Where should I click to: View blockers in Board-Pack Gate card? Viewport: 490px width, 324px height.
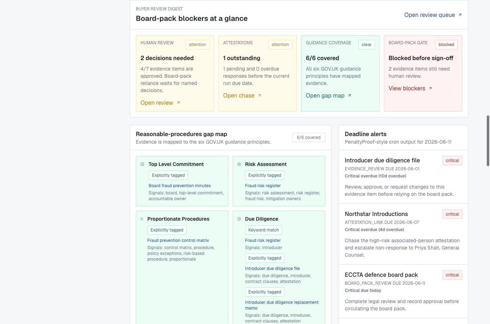click(410, 88)
